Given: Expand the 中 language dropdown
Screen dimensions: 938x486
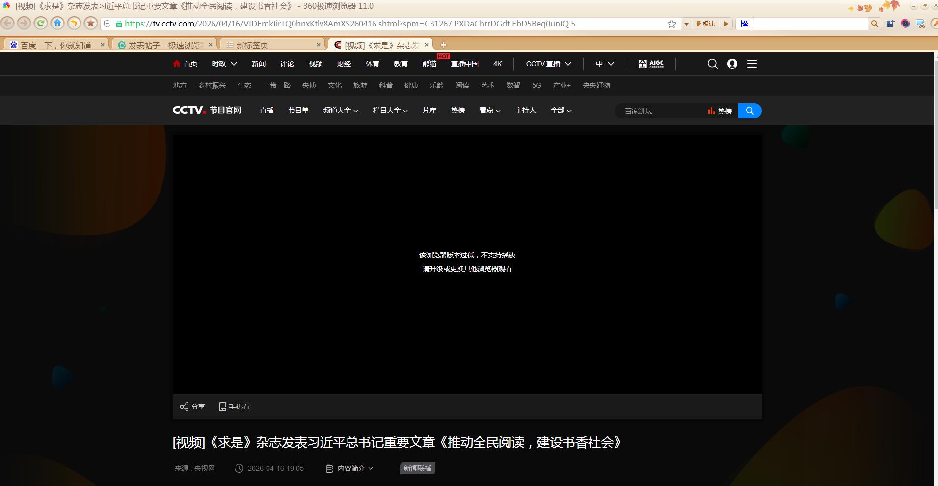Looking at the screenshot, I should (605, 64).
